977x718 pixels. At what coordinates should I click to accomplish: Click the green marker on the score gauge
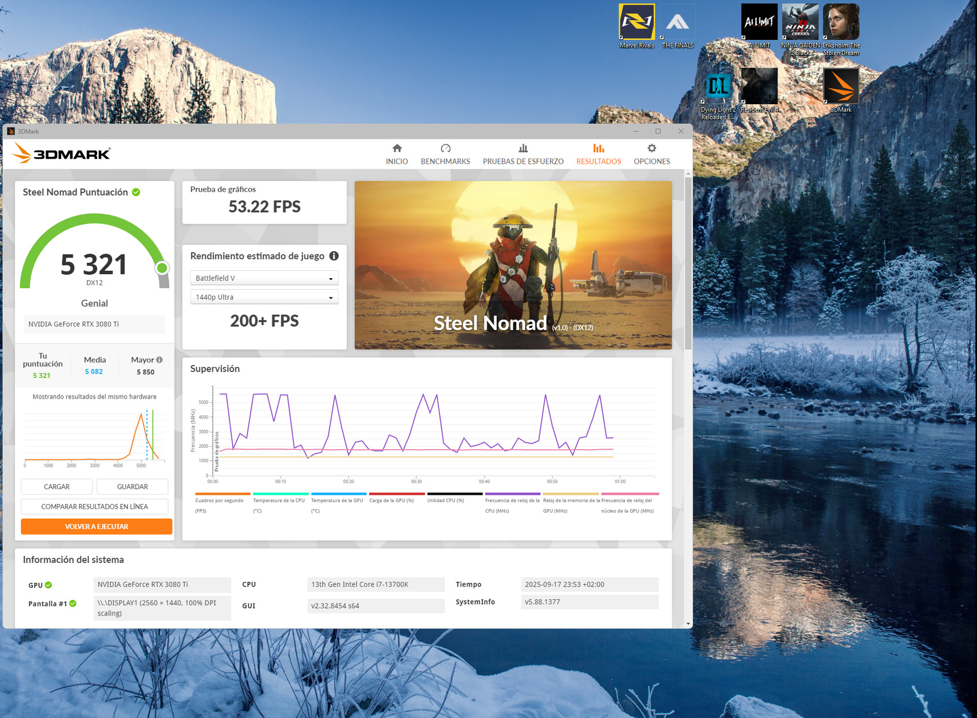[x=162, y=268]
